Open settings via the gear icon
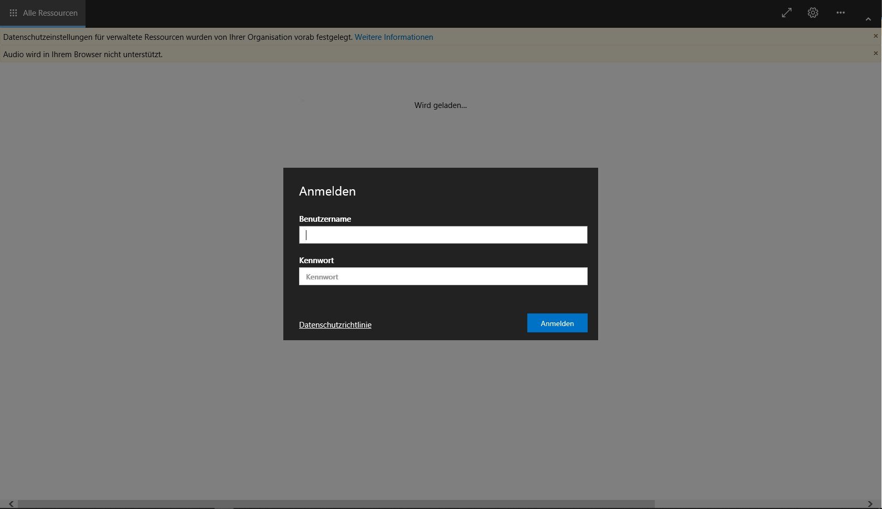This screenshot has width=882, height=509. click(x=813, y=13)
